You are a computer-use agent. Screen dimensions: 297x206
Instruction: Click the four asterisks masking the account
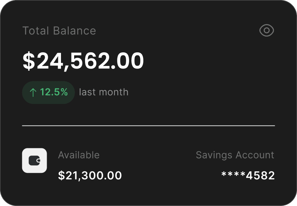click(233, 175)
